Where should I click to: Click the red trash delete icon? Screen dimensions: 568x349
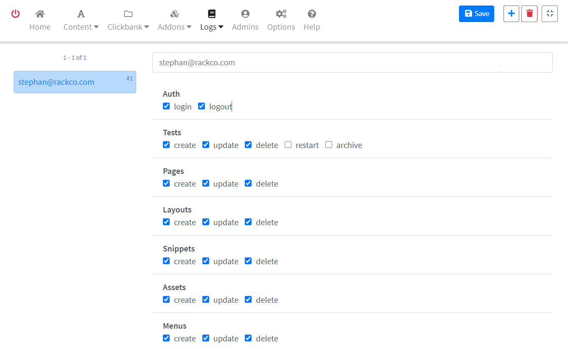click(x=529, y=14)
